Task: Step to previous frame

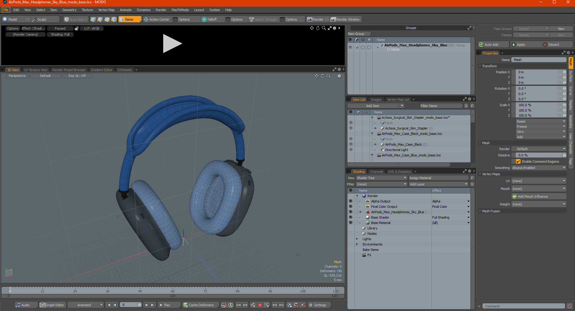Action: (115, 305)
